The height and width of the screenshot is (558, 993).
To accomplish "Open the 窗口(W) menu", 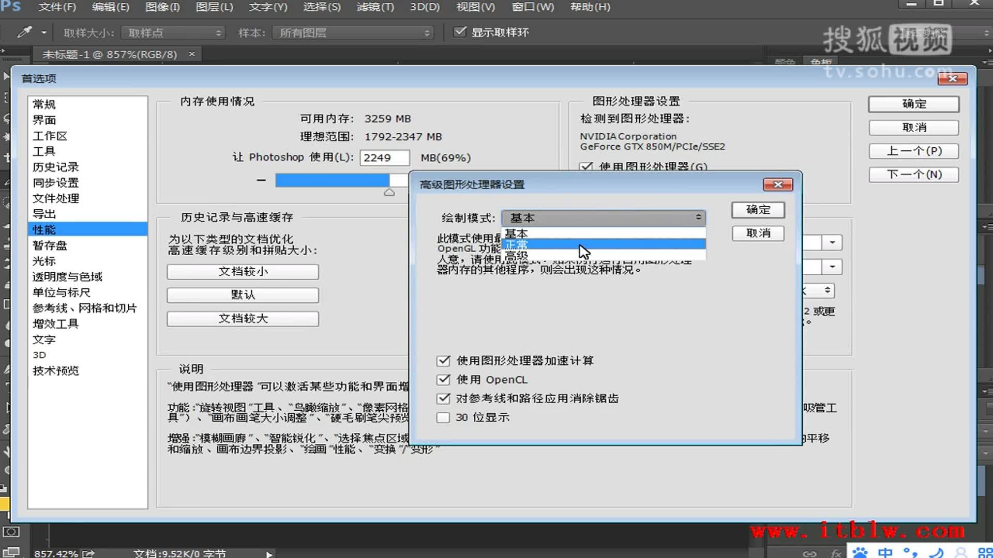I will click(x=533, y=7).
